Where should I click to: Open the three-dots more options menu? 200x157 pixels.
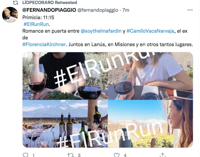[190, 10]
